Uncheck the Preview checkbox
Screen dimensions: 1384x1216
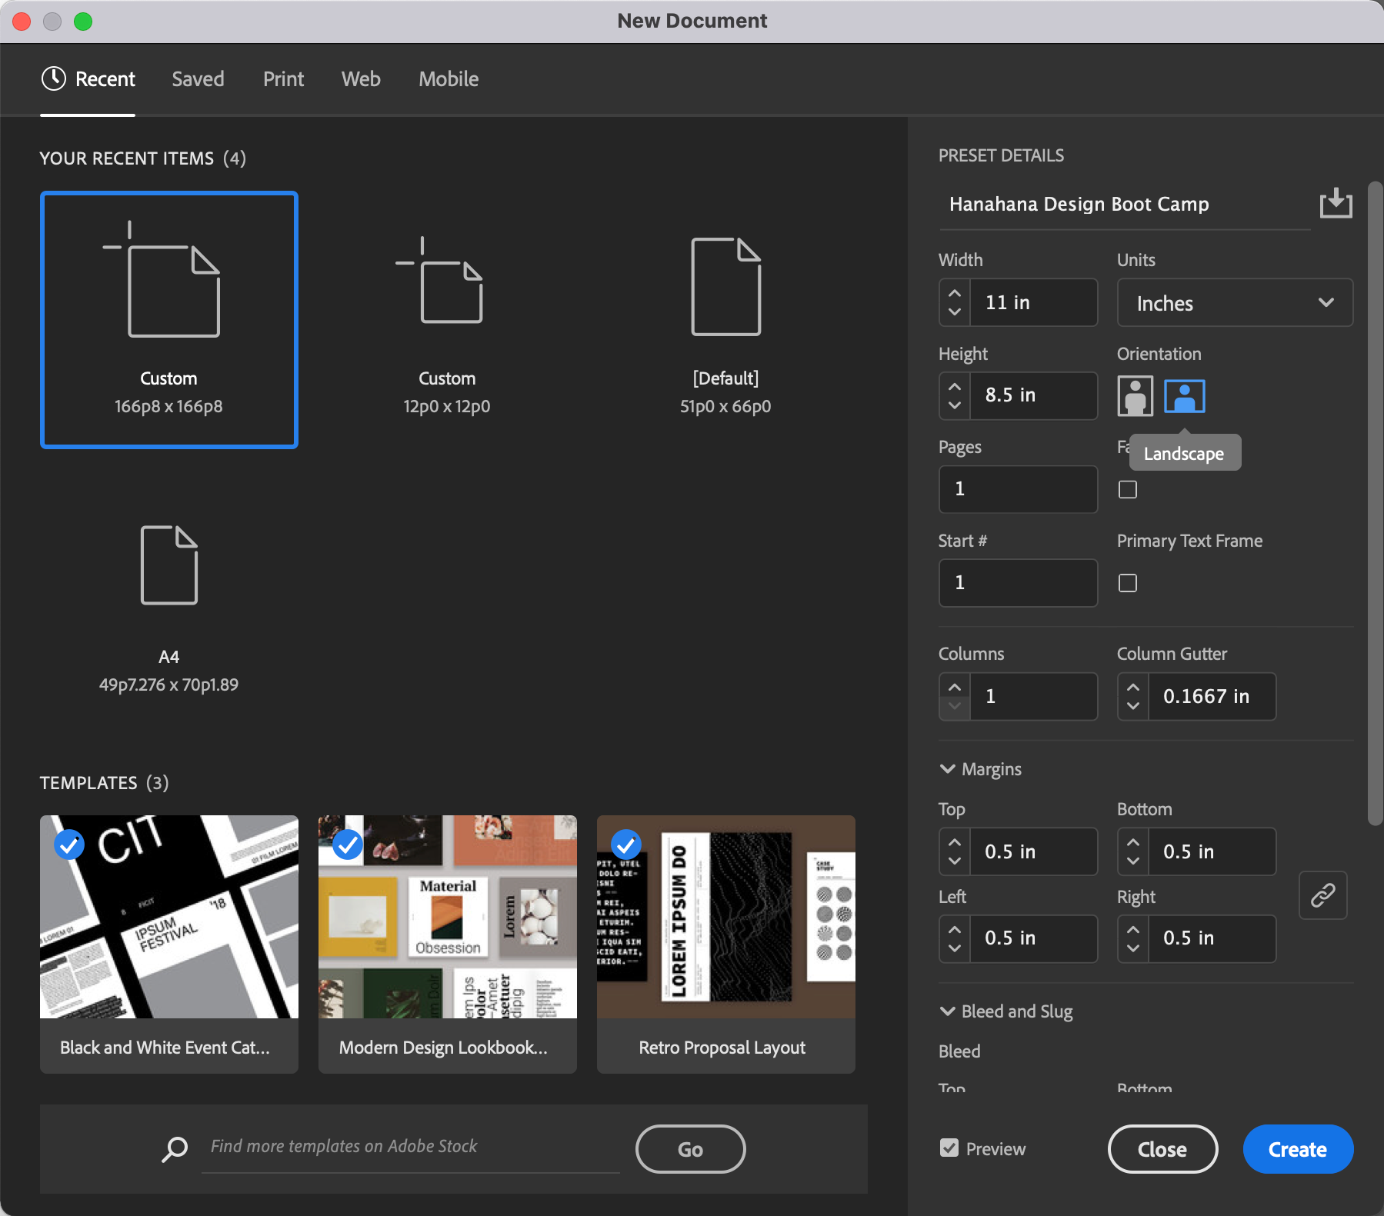point(949,1148)
